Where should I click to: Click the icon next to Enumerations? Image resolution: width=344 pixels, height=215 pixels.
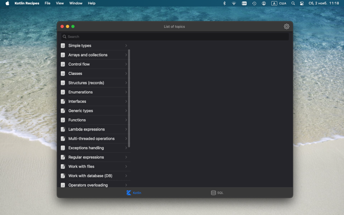pos(63,92)
